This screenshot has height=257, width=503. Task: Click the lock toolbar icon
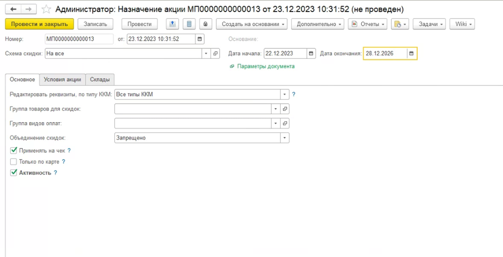[x=205, y=24]
